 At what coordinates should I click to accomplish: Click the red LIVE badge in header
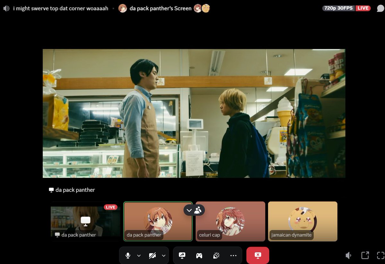click(363, 8)
